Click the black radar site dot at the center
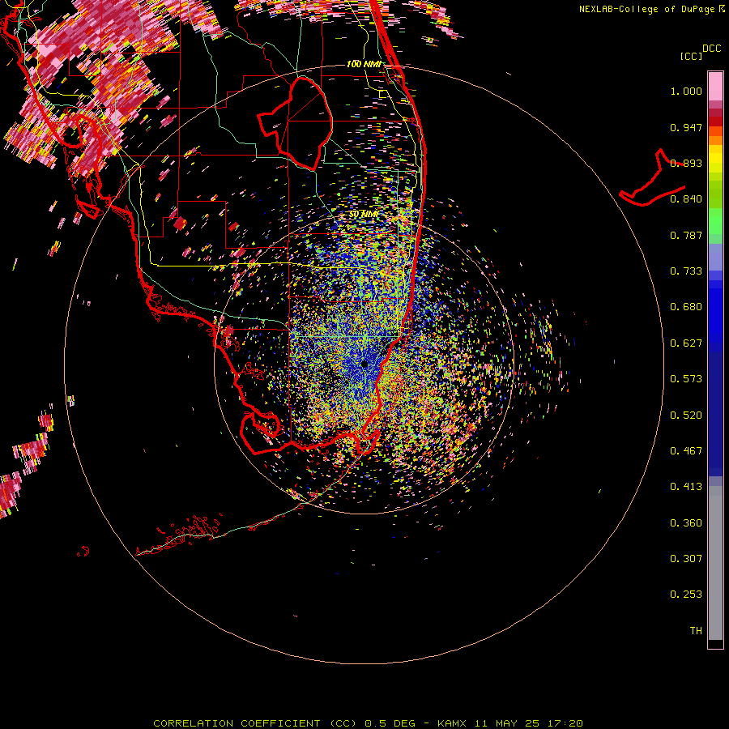Viewport: 729px width, 729px height. 364,364
